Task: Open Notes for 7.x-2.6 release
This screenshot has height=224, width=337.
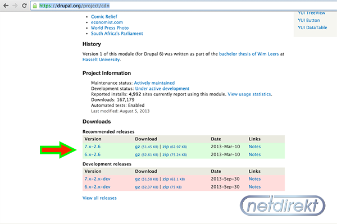Action: click(x=254, y=147)
